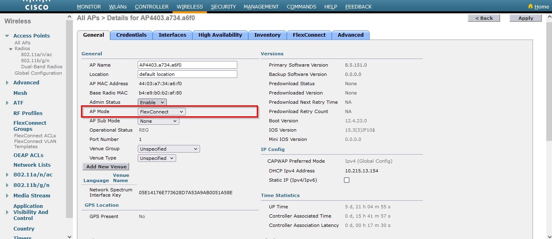Click the Boot Version value 12.4.23.0

pos(356,121)
